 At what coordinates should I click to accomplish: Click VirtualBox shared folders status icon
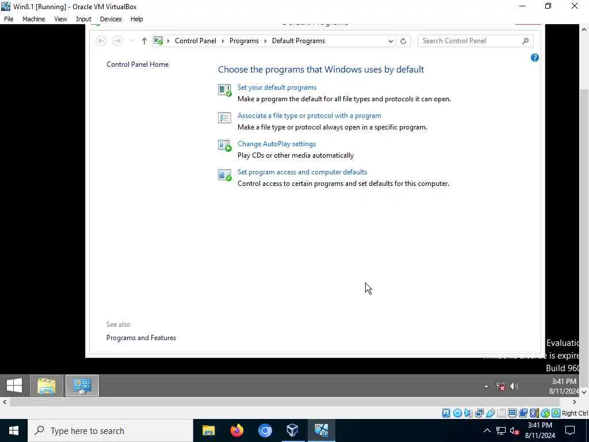click(x=501, y=413)
